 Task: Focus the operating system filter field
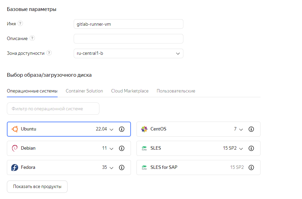53,109
